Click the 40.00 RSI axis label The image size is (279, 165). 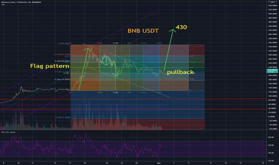[x=271, y=153]
